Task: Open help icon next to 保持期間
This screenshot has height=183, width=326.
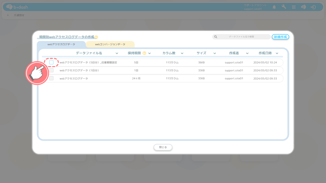Action: pos(144,53)
